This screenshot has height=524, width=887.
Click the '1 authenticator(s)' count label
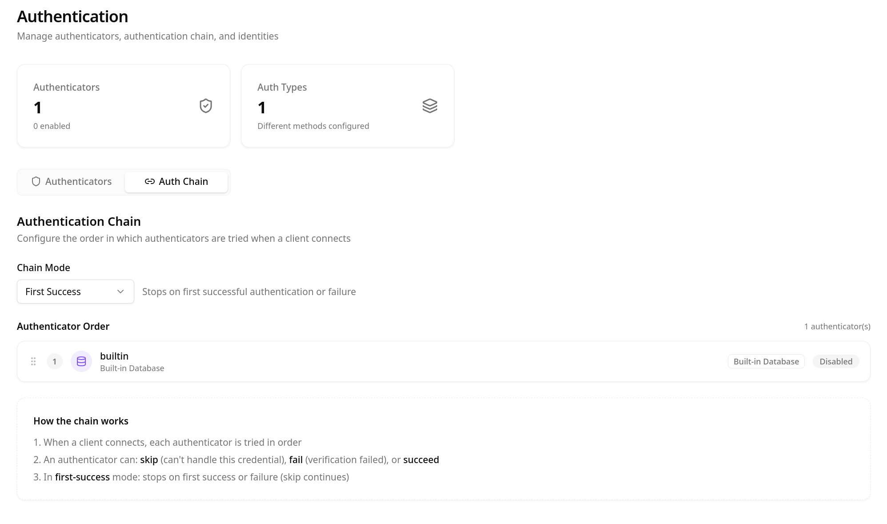[837, 326]
